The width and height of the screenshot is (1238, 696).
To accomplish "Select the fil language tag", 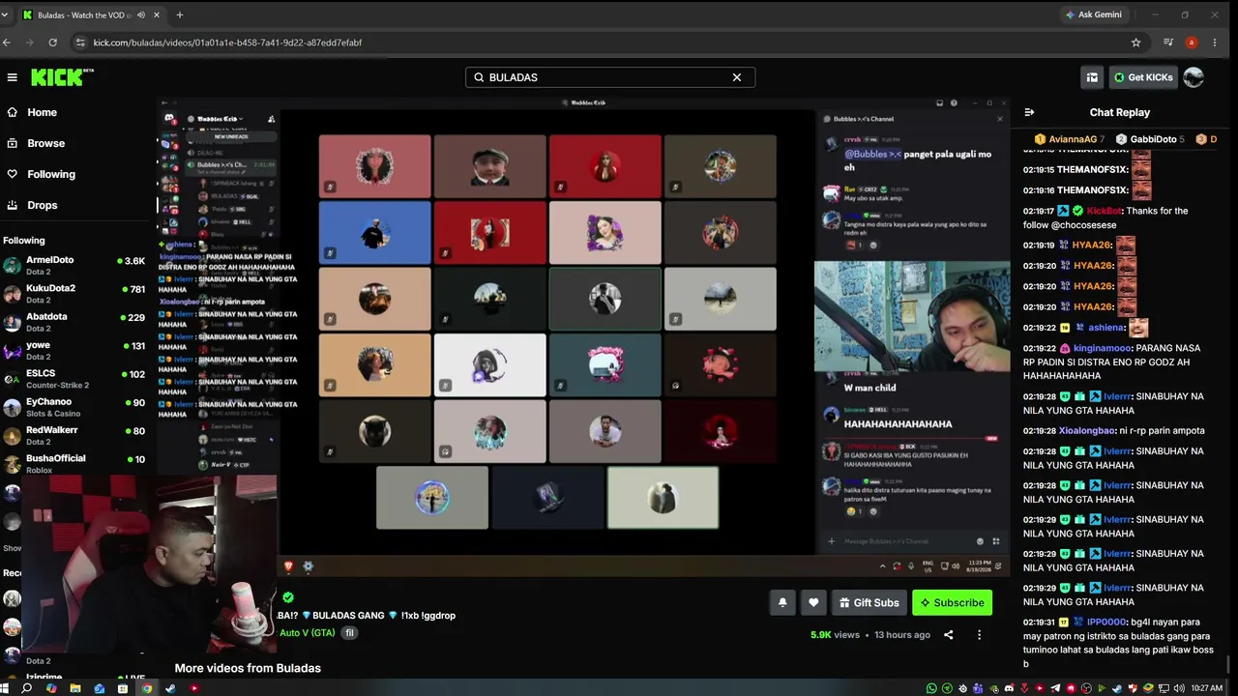I will click(x=350, y=633).
